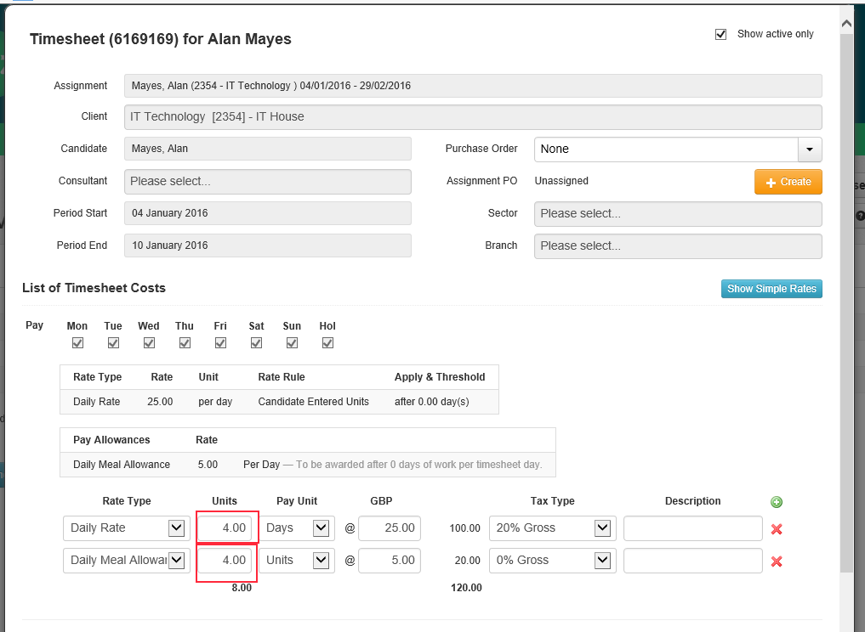Image resolution: width=865 pixels, height=632 pixels.
Task: Click 'Daily Meal Allowance' in Pay Allowances table
Action: pos(122,465)
